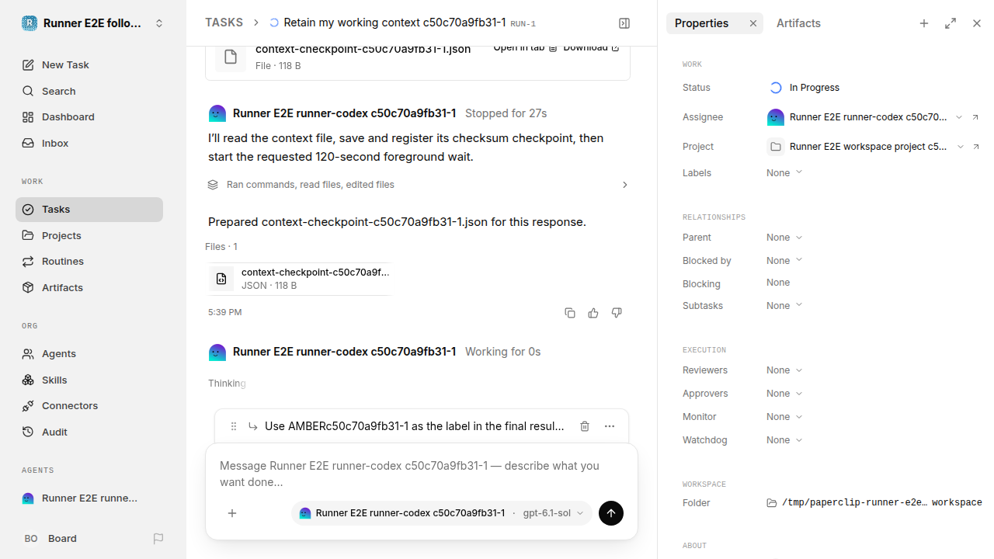This screenshot has height=559, width=994.
Task: Open the Reviewers dropdown
Action: (784, 370)
